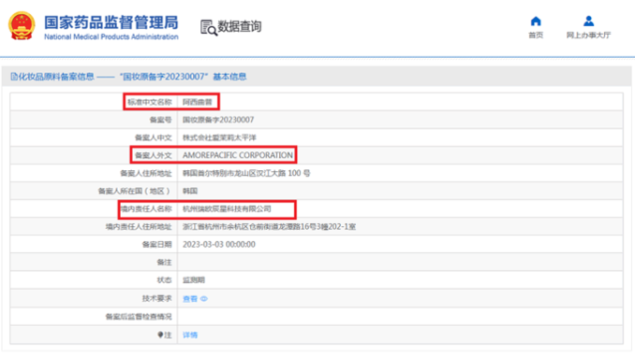635x357 pixels.
Task: Click "National Medical Products Administration" subtitle
Action: tap(111, 36)
